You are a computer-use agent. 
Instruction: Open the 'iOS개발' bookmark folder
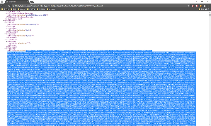(31, 9)
